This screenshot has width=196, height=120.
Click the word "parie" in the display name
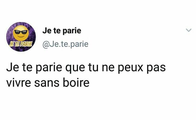72,31
